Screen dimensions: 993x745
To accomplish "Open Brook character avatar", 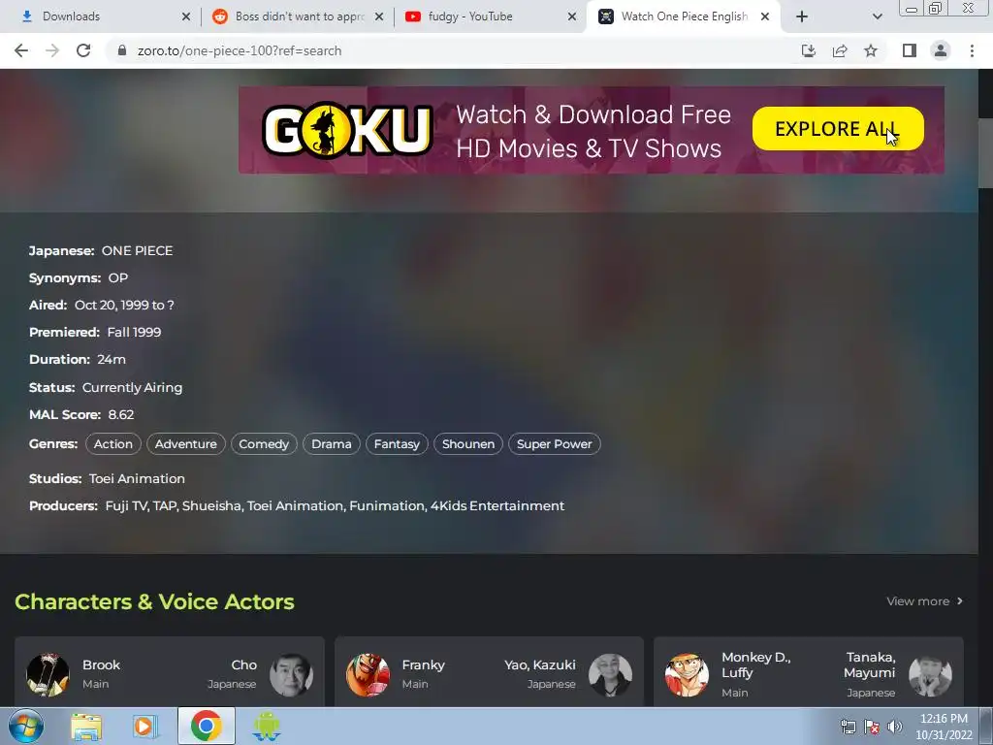I will coord(48,675).
